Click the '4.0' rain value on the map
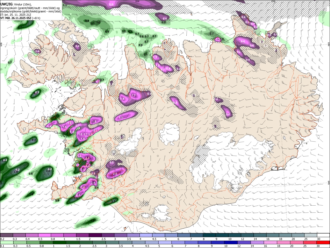 click(x=15, y=172)
